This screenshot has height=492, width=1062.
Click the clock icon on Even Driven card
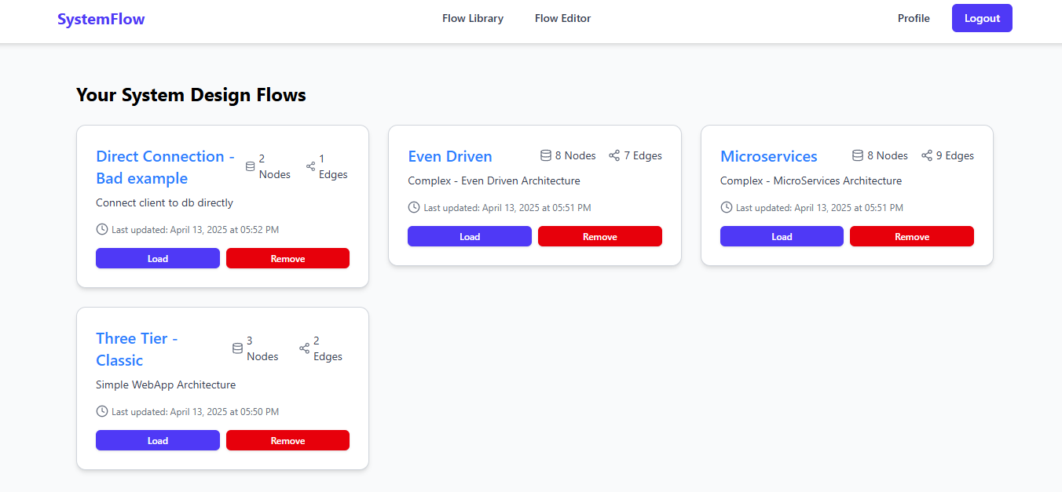click(414, 207)
